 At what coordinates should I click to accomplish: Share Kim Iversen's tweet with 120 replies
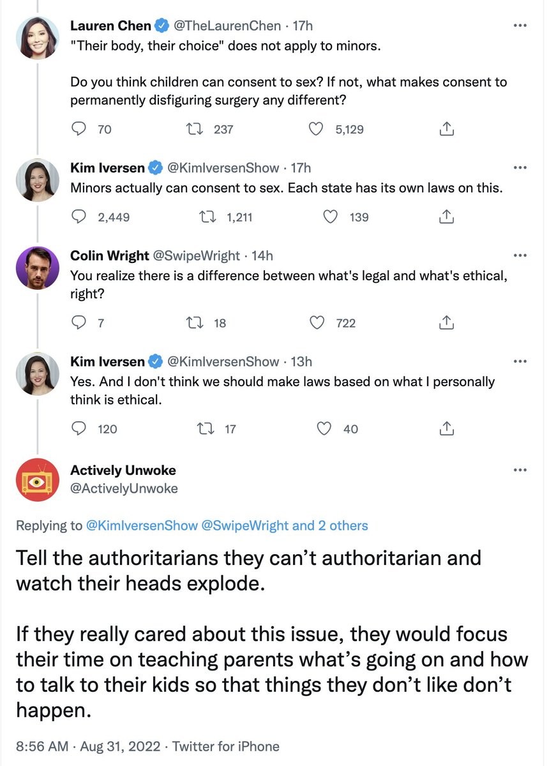point(447,428)
